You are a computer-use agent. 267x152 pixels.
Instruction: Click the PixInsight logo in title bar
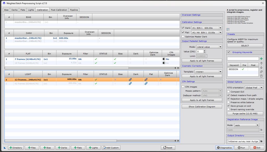pos(4,3)
